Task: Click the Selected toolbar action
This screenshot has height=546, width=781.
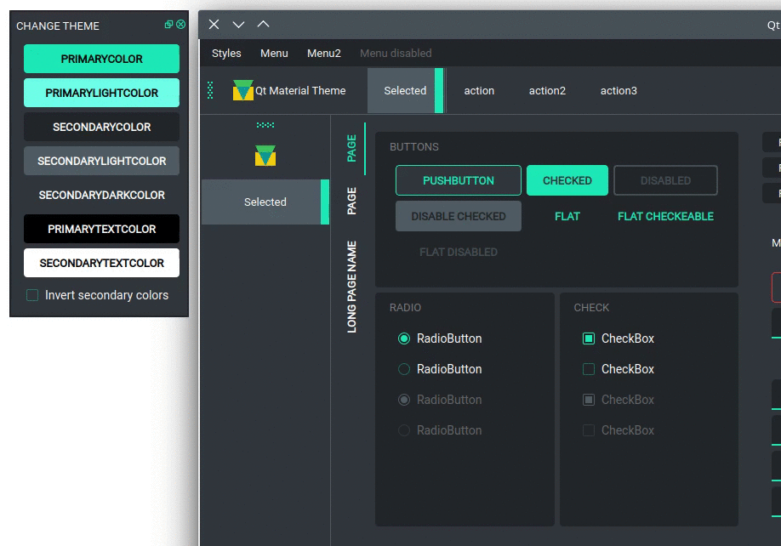Action: [405, 91]
